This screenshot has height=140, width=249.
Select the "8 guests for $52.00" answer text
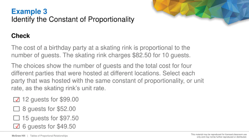tap(49, 109)
